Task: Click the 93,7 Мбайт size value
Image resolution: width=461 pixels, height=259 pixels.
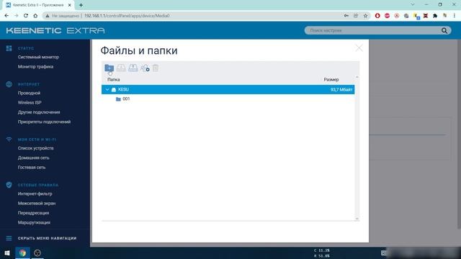Action: coord(341,89)
